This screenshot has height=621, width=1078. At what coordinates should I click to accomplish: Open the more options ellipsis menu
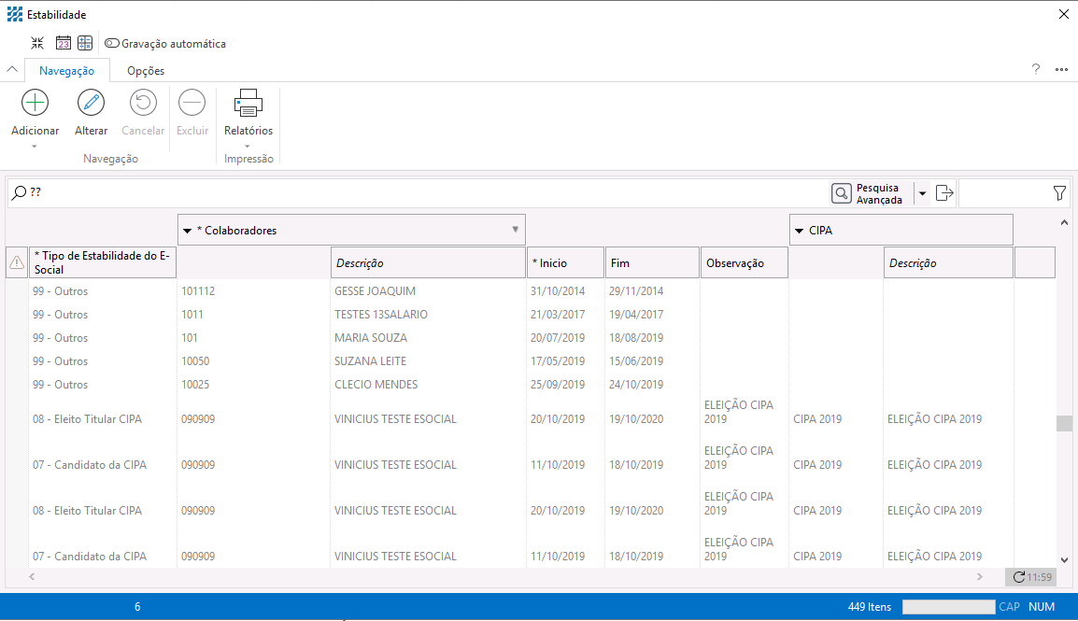pyautogui.click(x=1061, y=69)
